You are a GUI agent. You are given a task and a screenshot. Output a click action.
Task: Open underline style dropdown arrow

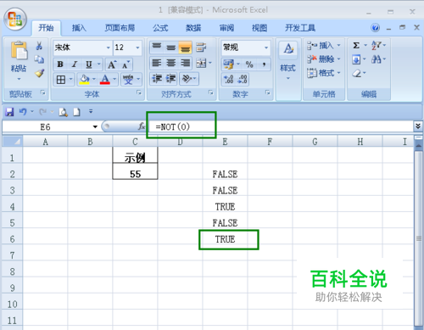pyautogui.click(x=98, y=64)
